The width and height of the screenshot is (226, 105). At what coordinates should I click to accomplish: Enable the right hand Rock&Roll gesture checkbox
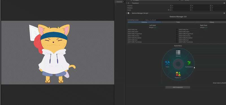coord(177,38)
